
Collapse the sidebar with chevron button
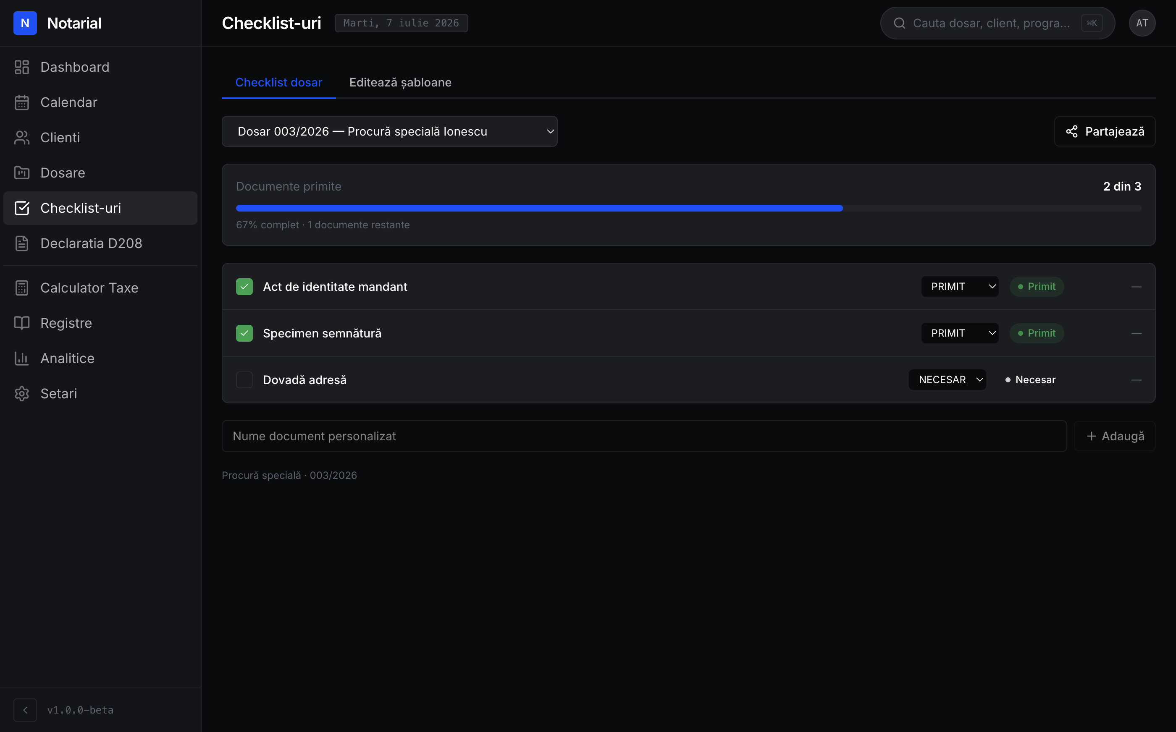click(x=25, y=710)
